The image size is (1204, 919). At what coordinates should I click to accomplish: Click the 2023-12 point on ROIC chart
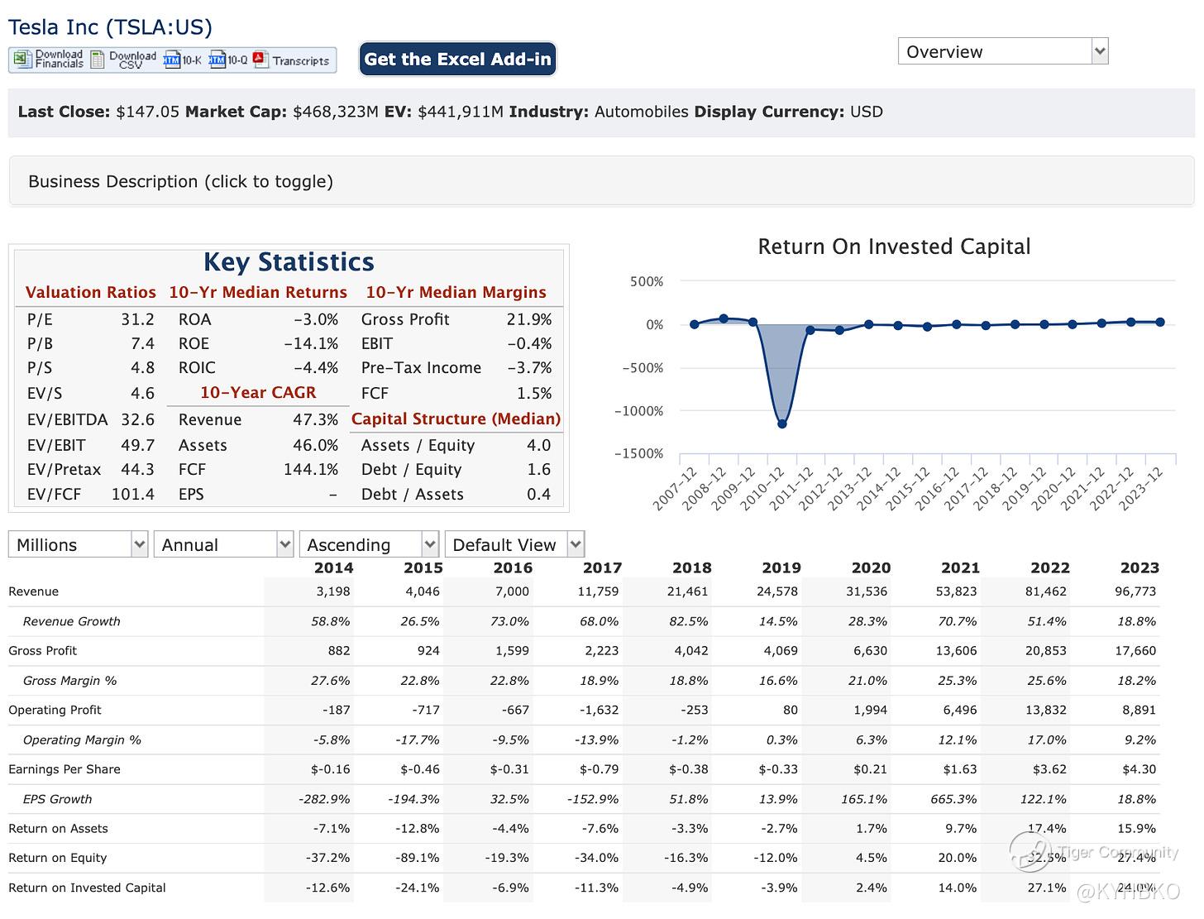tap(1160, 322)
